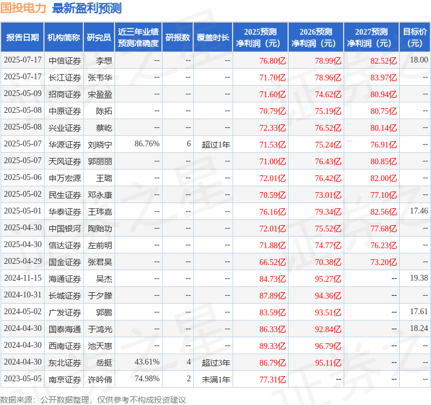The width and height of the screenshot is (431, 405).
Task: Select the 中国银河 institution cell
Action: point(65,228)
